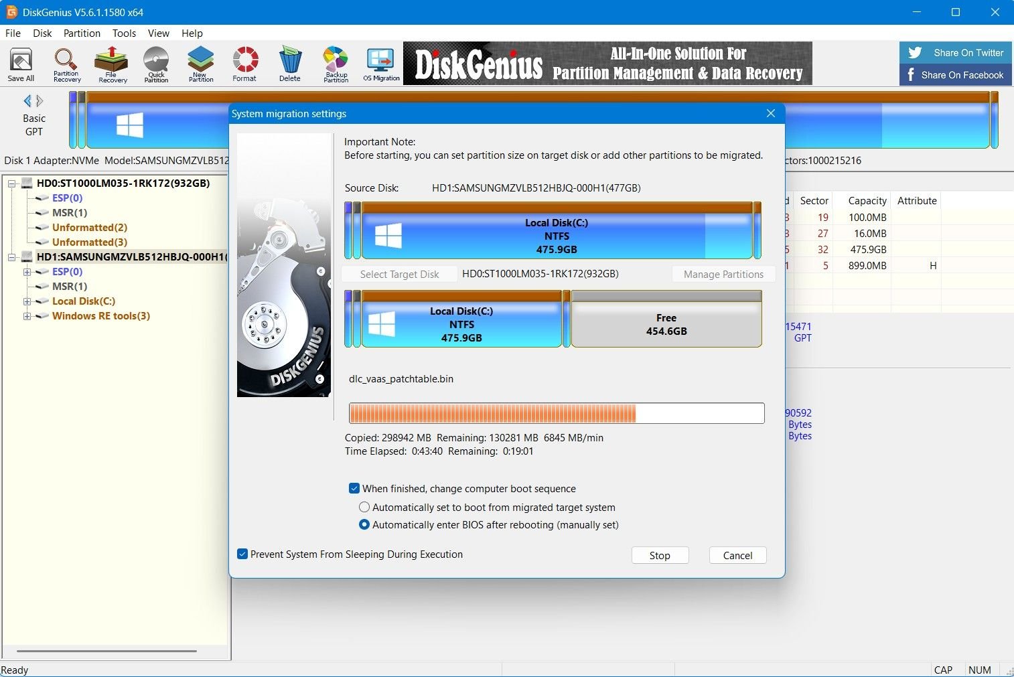Click the migration progress bar
The image size is (1014, 677).
coord(557,413)
